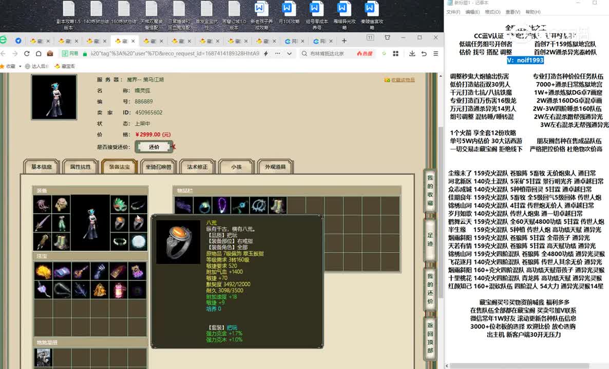Viewport: 609px width, 369px height.
Task: Open the 编辑(E) menu in Notepad
Action: tap(472, 12)
